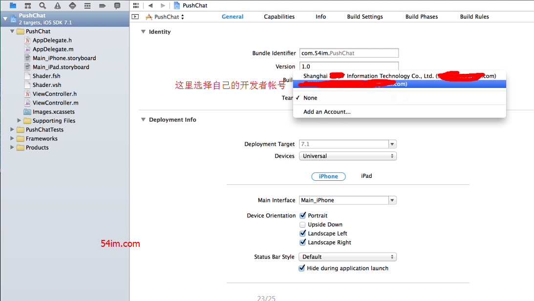534x301 pixels.
Task: Enable the Upside Down orientation checkbox
Action: [303, 225]
